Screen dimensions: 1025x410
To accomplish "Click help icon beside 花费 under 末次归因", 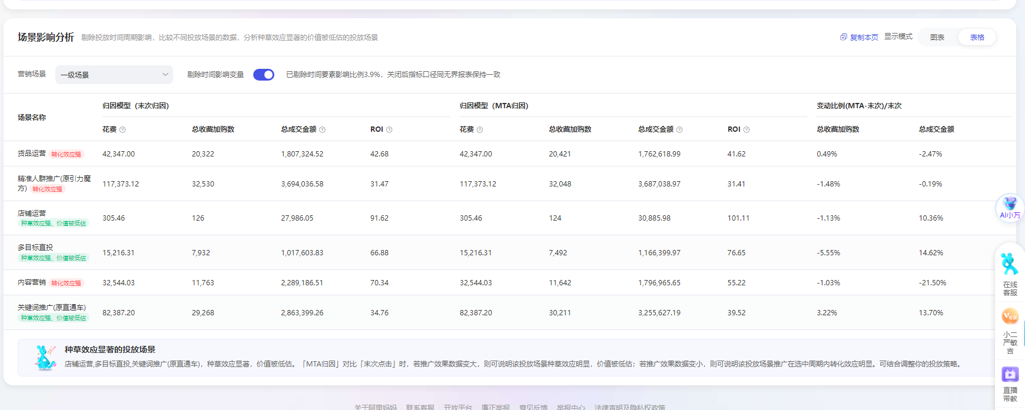I will click(122, 130).
